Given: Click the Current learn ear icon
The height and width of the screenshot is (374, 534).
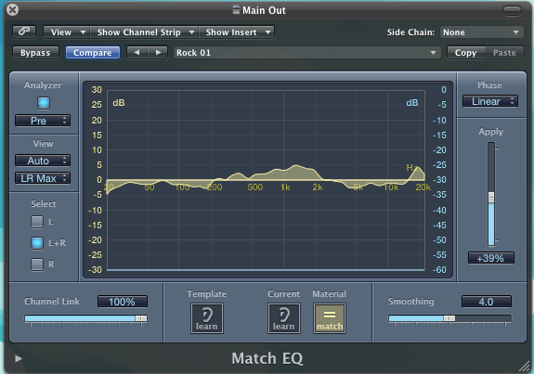Looking at the screenshot, I should pyautogui.click(x=283, y=318).
